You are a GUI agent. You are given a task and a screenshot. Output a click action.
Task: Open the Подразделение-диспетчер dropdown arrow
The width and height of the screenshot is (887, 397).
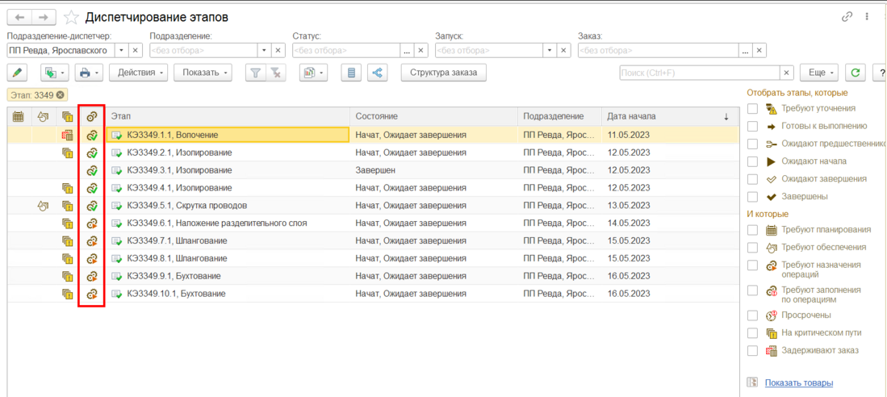point(122,50)
